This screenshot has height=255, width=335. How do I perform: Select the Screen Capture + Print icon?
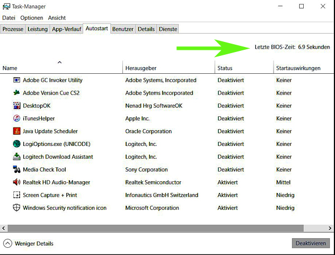17,195
